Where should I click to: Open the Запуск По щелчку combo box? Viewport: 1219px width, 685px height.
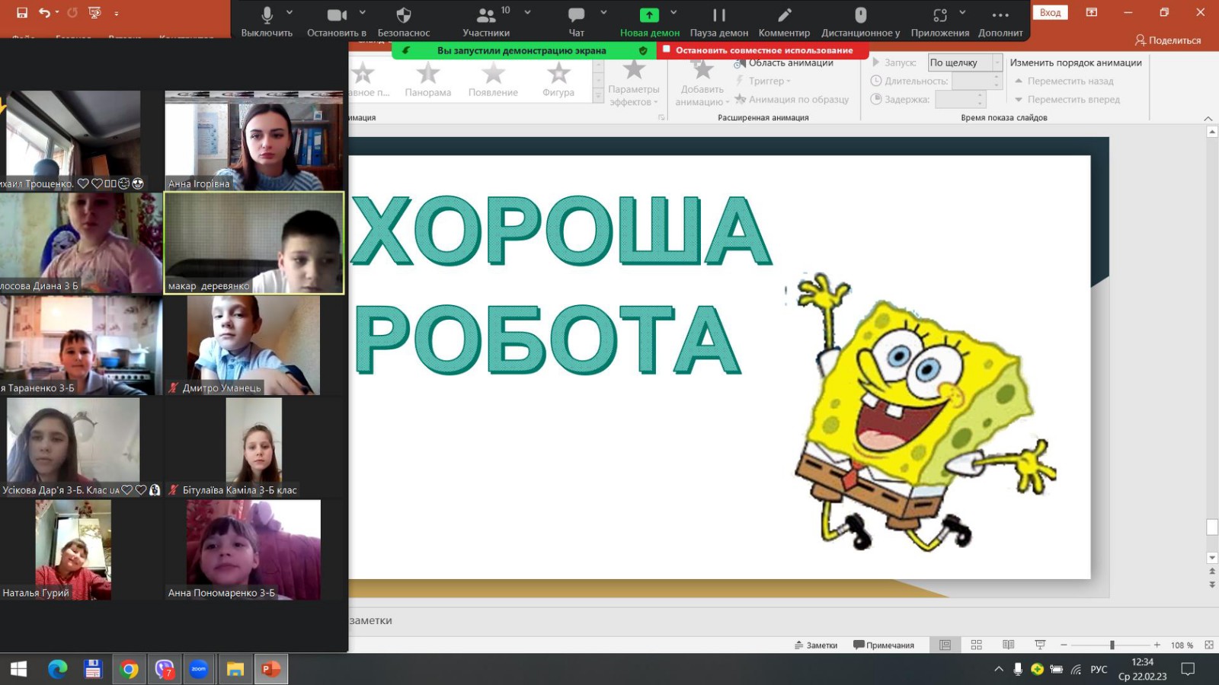(965, 62)
